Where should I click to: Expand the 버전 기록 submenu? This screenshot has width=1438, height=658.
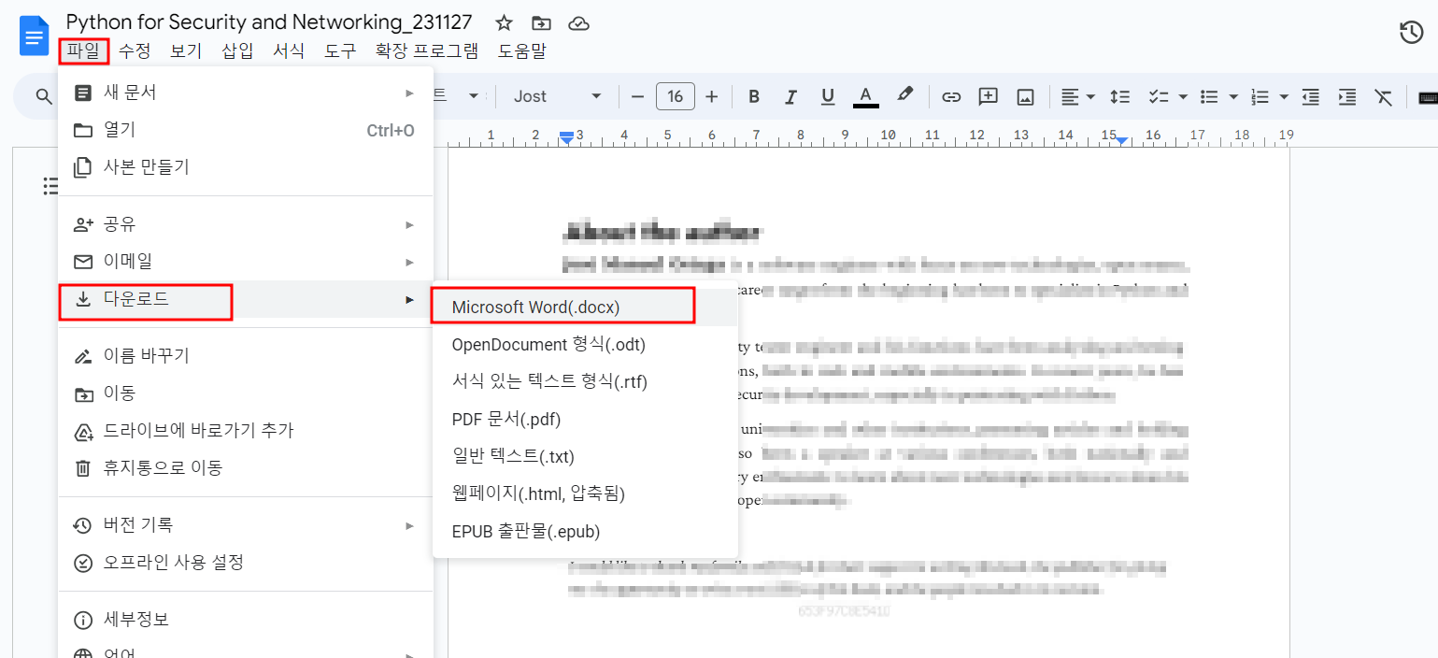click(x=246, y=525)
